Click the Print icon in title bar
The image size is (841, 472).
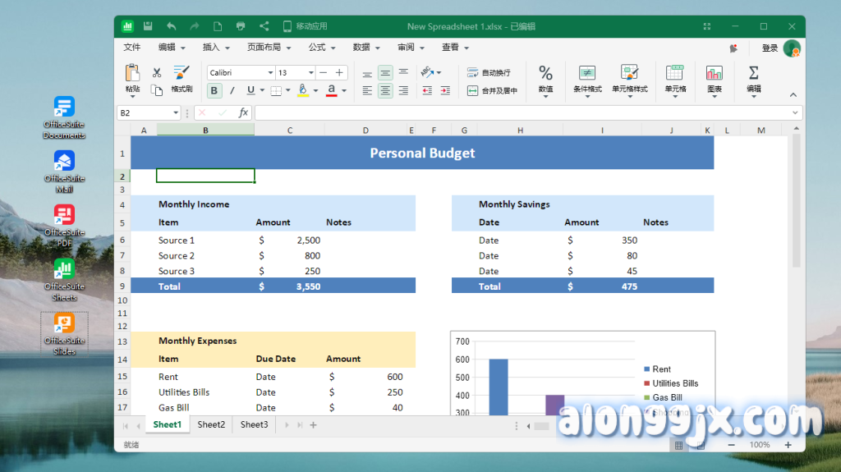241,26
